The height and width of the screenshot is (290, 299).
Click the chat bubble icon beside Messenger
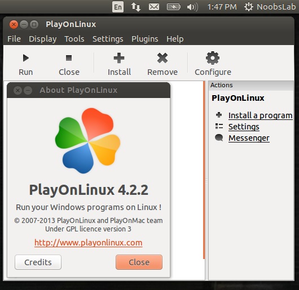[219, 137]
